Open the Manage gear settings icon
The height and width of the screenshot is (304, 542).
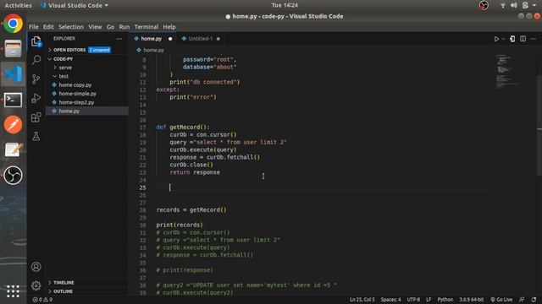click(x=36, y=285)
